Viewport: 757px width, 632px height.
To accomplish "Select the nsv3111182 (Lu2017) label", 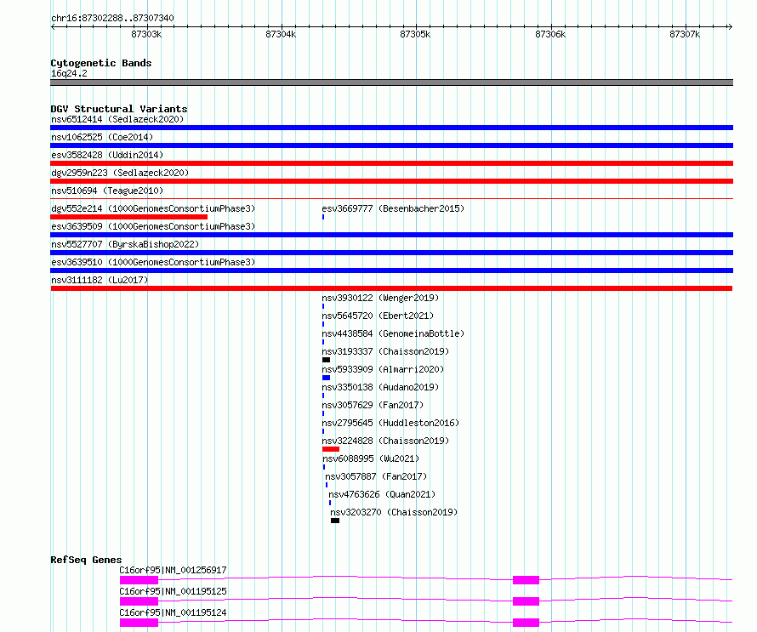I will pyautogui.click(x=100, y=280).
